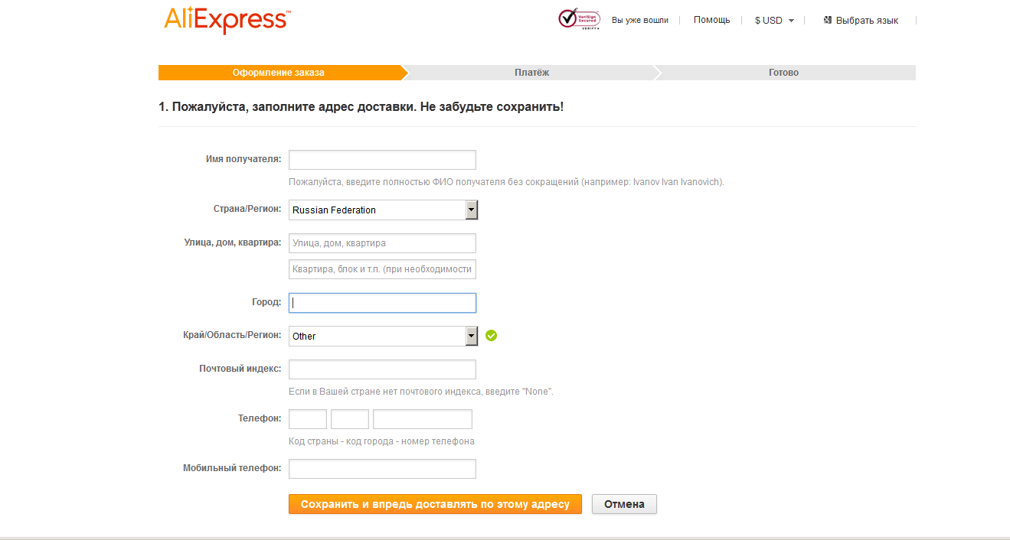The width and height of the screenshot is (1010, 540).
Task: Click the country code phone box
Action: [308, 419]
